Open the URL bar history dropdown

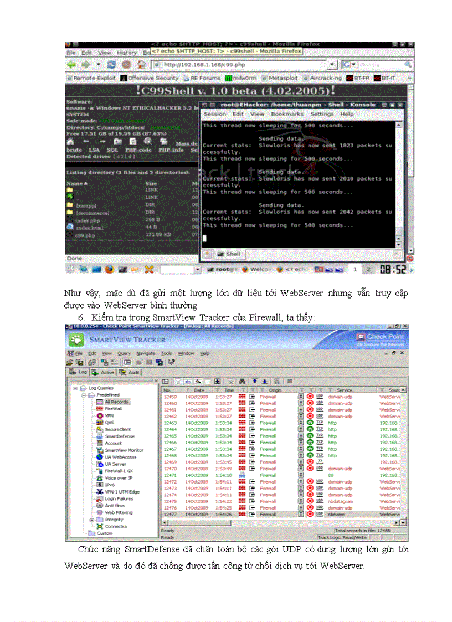click(332, 65)
